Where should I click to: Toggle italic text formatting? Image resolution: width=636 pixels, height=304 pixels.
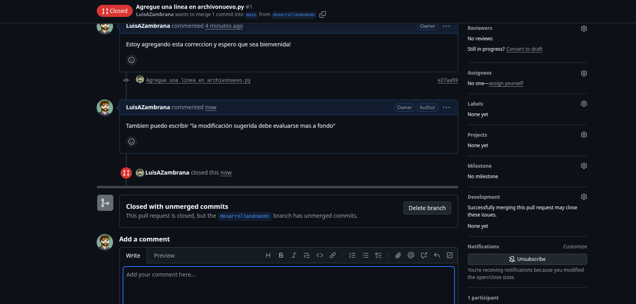[x=294, y=255]
